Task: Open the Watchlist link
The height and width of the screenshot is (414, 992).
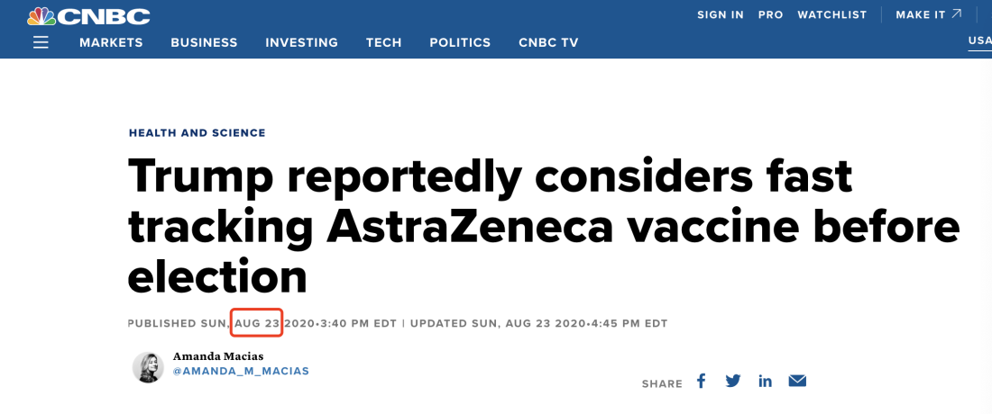Action: tap(832, 14)
